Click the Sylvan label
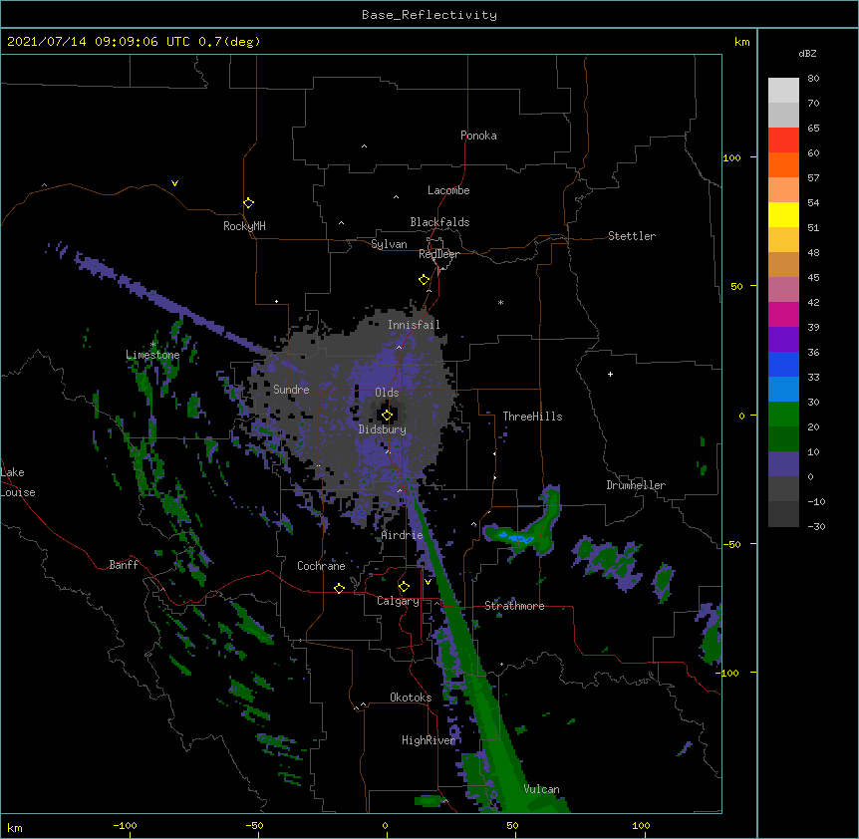The height and width of the screenshot is (839, 859). (x=389, y=244)
